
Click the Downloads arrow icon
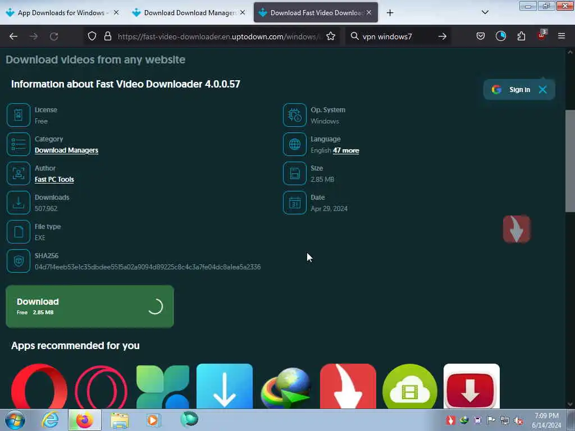pos(19,203)
